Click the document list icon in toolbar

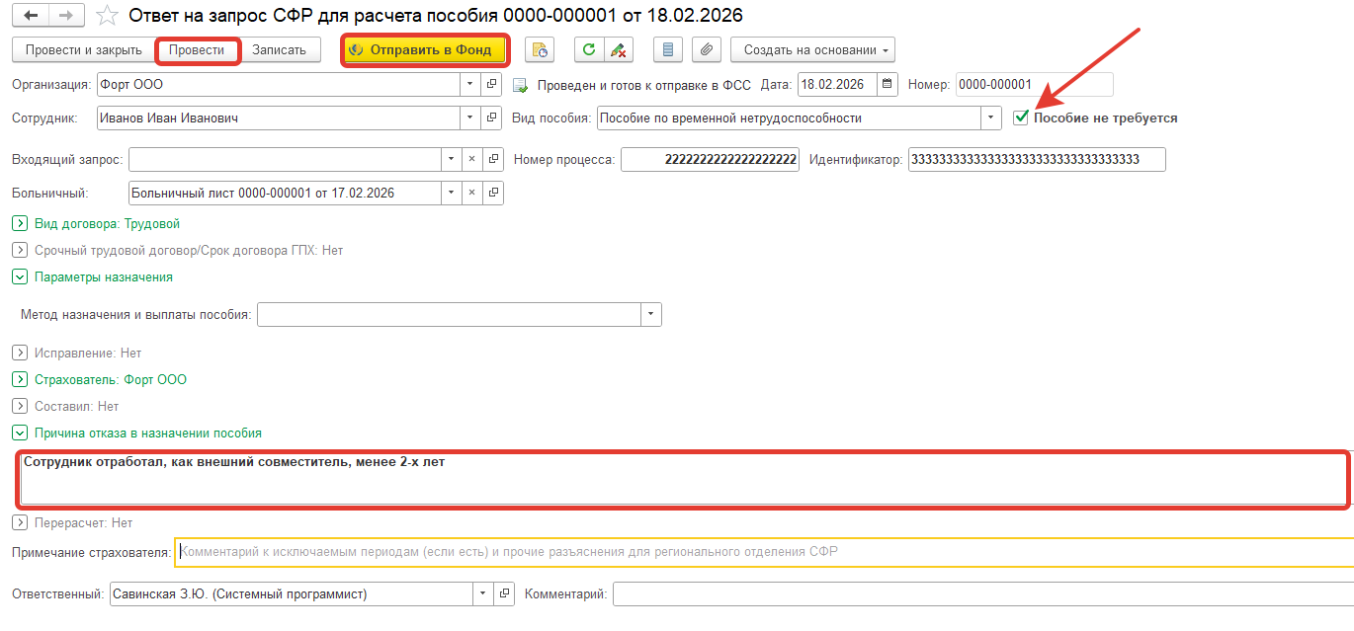[668, 49]
